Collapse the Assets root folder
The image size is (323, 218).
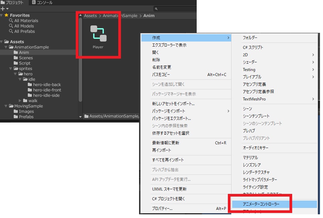coord(2,42)
